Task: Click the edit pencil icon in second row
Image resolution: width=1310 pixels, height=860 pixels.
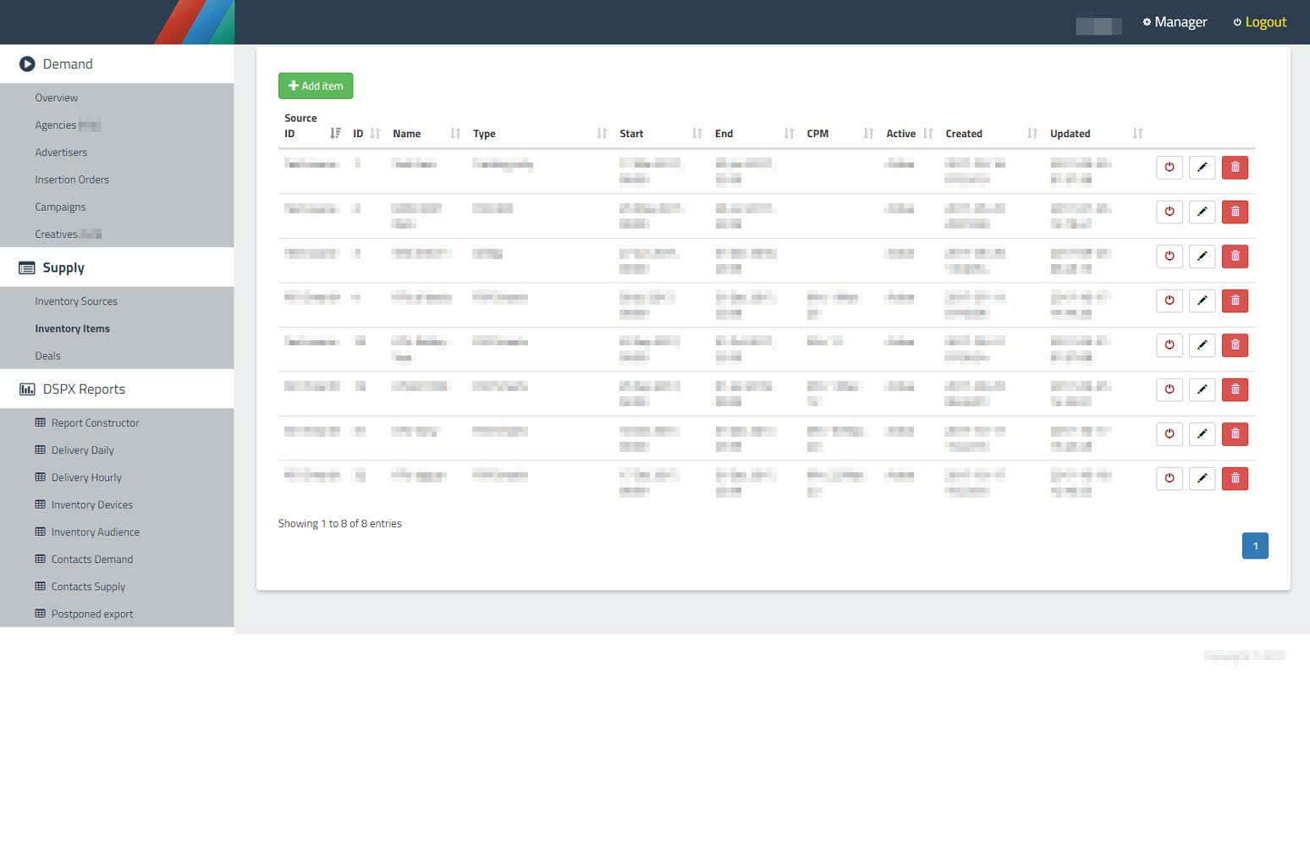Action: [1202, 212]
